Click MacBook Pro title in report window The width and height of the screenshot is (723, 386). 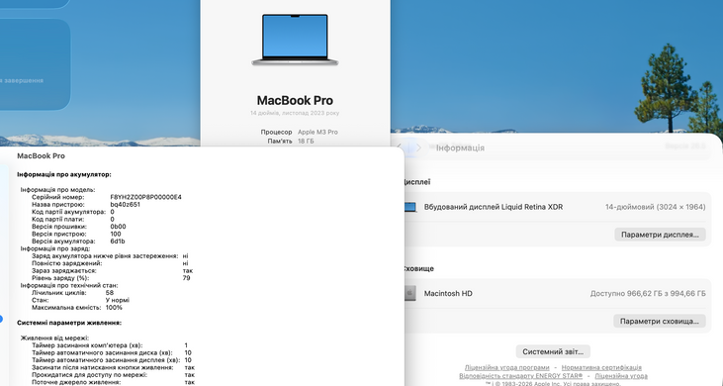click(41, 155)
